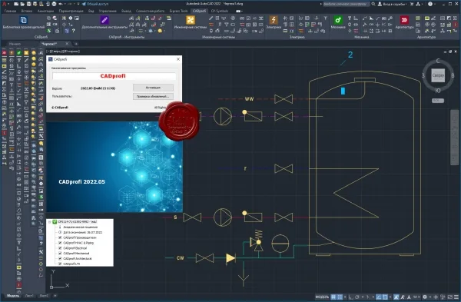Uncheck the CADprofi Architectural checkbox

[x=60, y=258]
